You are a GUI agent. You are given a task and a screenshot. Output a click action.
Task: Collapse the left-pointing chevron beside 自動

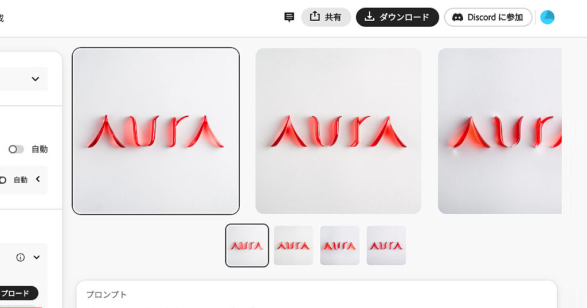point(38,179)
